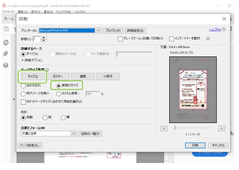The image size is (239, 170).
Task: Select 合わせる(F) sizing radio
Action: tap(23, 86)
